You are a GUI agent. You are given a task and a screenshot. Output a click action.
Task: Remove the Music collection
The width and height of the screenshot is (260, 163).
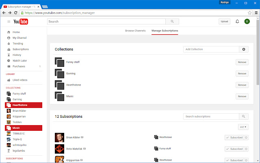point(242,96)
